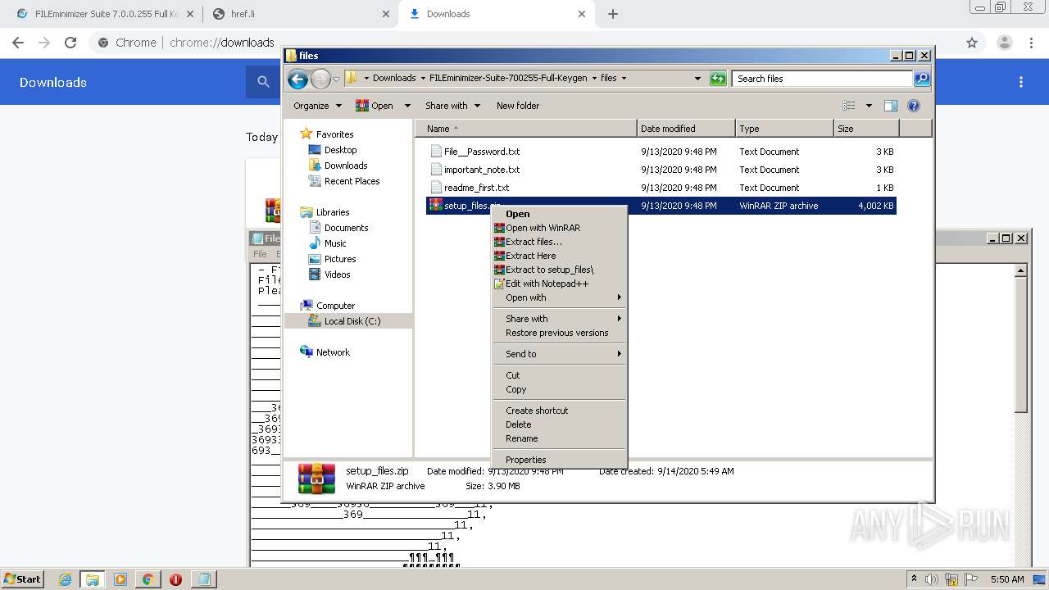Screen dimensions: 1049x590
Task: Open the dropdown arrow beside Open button
Action: (x=407, y=106)
